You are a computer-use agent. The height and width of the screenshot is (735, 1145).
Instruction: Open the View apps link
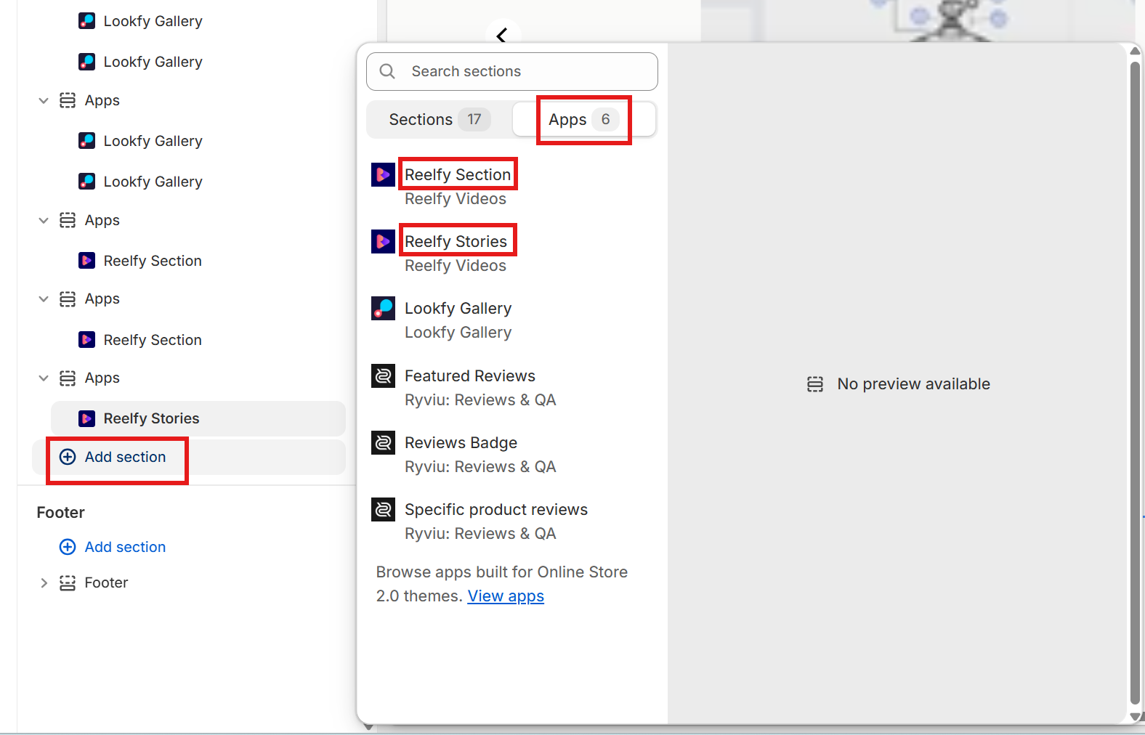tap(506, 596)
